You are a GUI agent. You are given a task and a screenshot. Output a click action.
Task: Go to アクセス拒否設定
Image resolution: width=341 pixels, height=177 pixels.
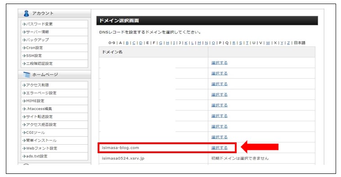41,124
